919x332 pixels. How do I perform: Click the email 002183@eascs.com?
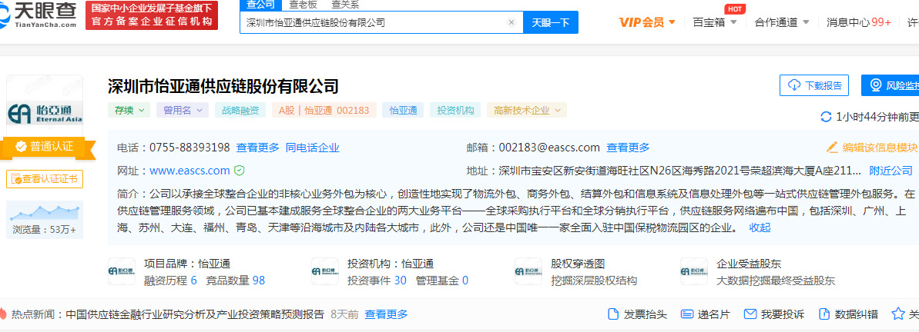tap(548, 148)
